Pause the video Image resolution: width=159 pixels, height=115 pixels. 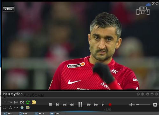[80, 105]
